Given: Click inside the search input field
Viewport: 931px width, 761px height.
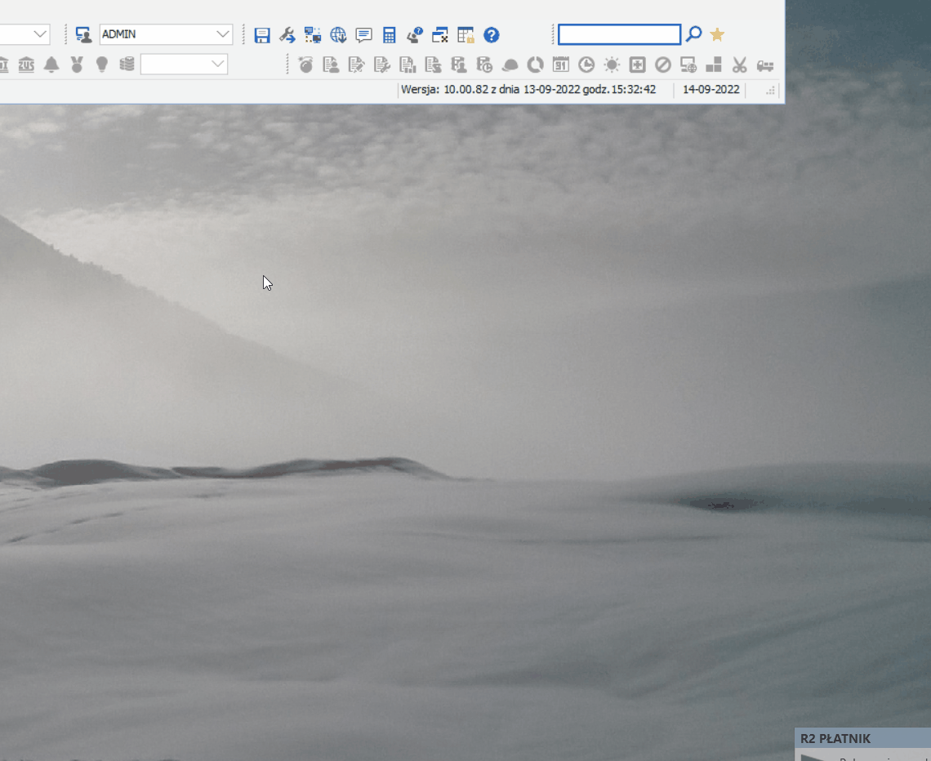Looking at the screenshot, I should coord(619,34).
